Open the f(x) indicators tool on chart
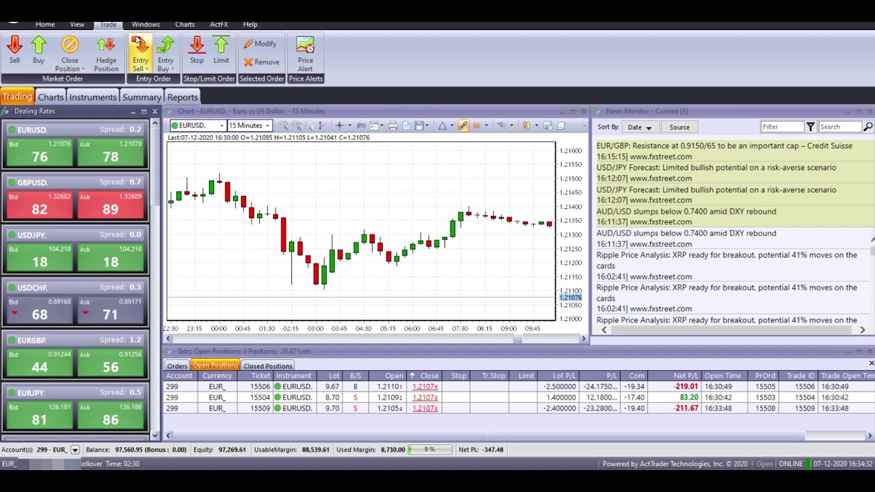This screenshot has width=875, height=492. pyautogui.click(x=361, y=126)
